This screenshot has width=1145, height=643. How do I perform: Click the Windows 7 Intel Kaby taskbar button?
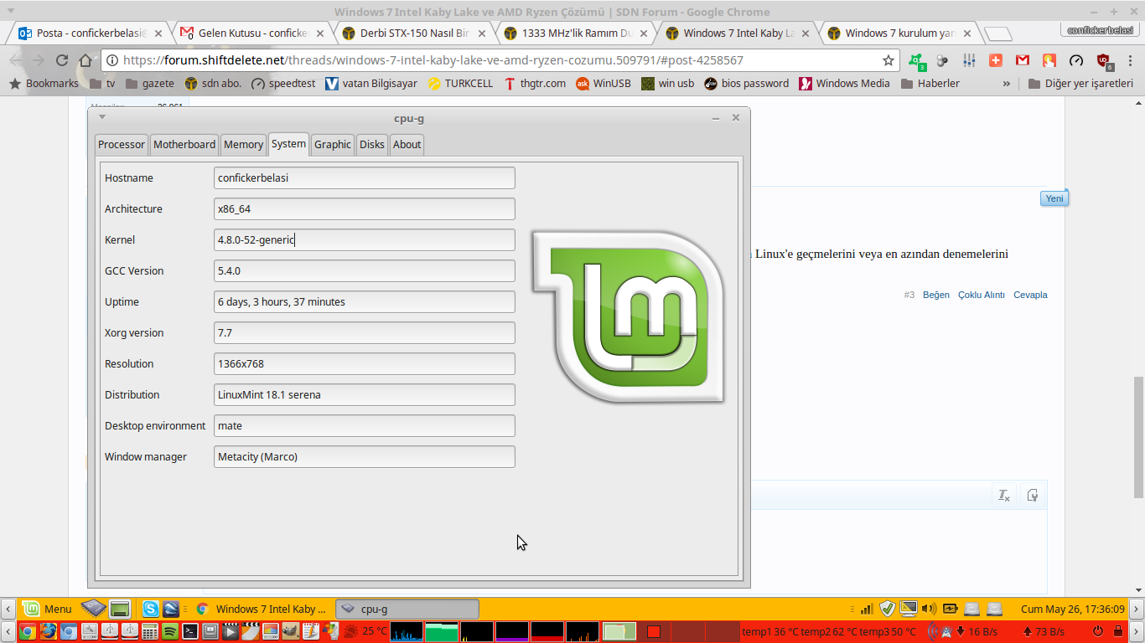(262, 609)
